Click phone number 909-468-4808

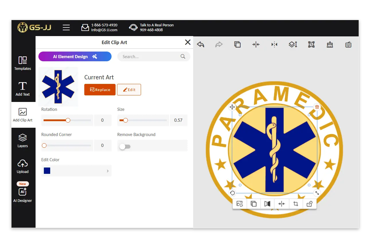click(151, 30)
